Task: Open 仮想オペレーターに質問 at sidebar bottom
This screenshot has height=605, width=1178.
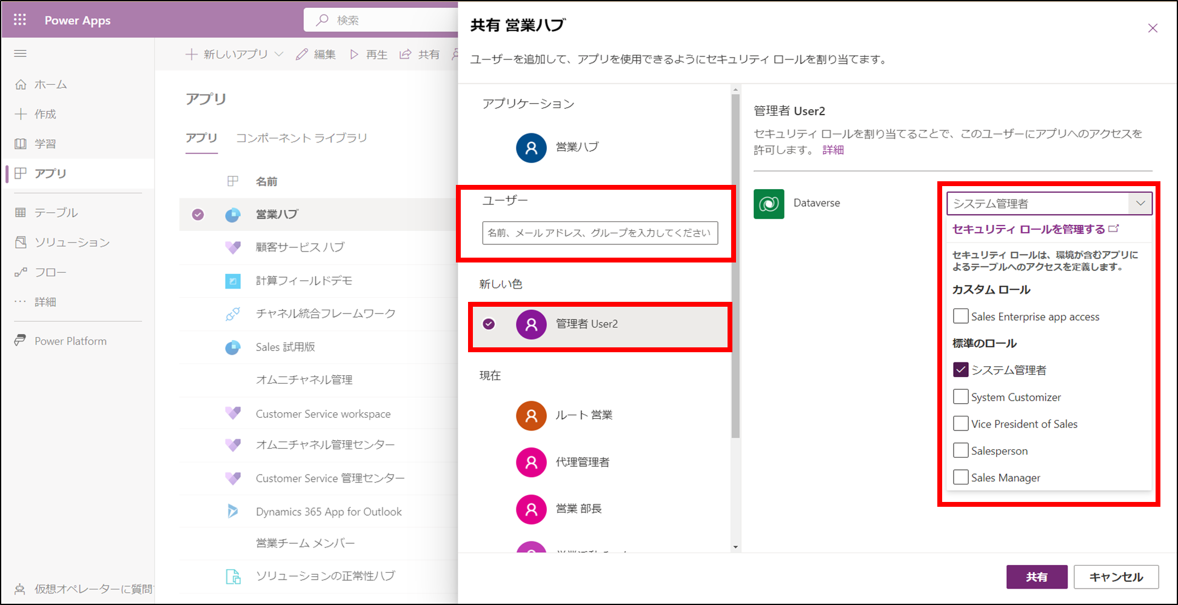Action: 84,589
